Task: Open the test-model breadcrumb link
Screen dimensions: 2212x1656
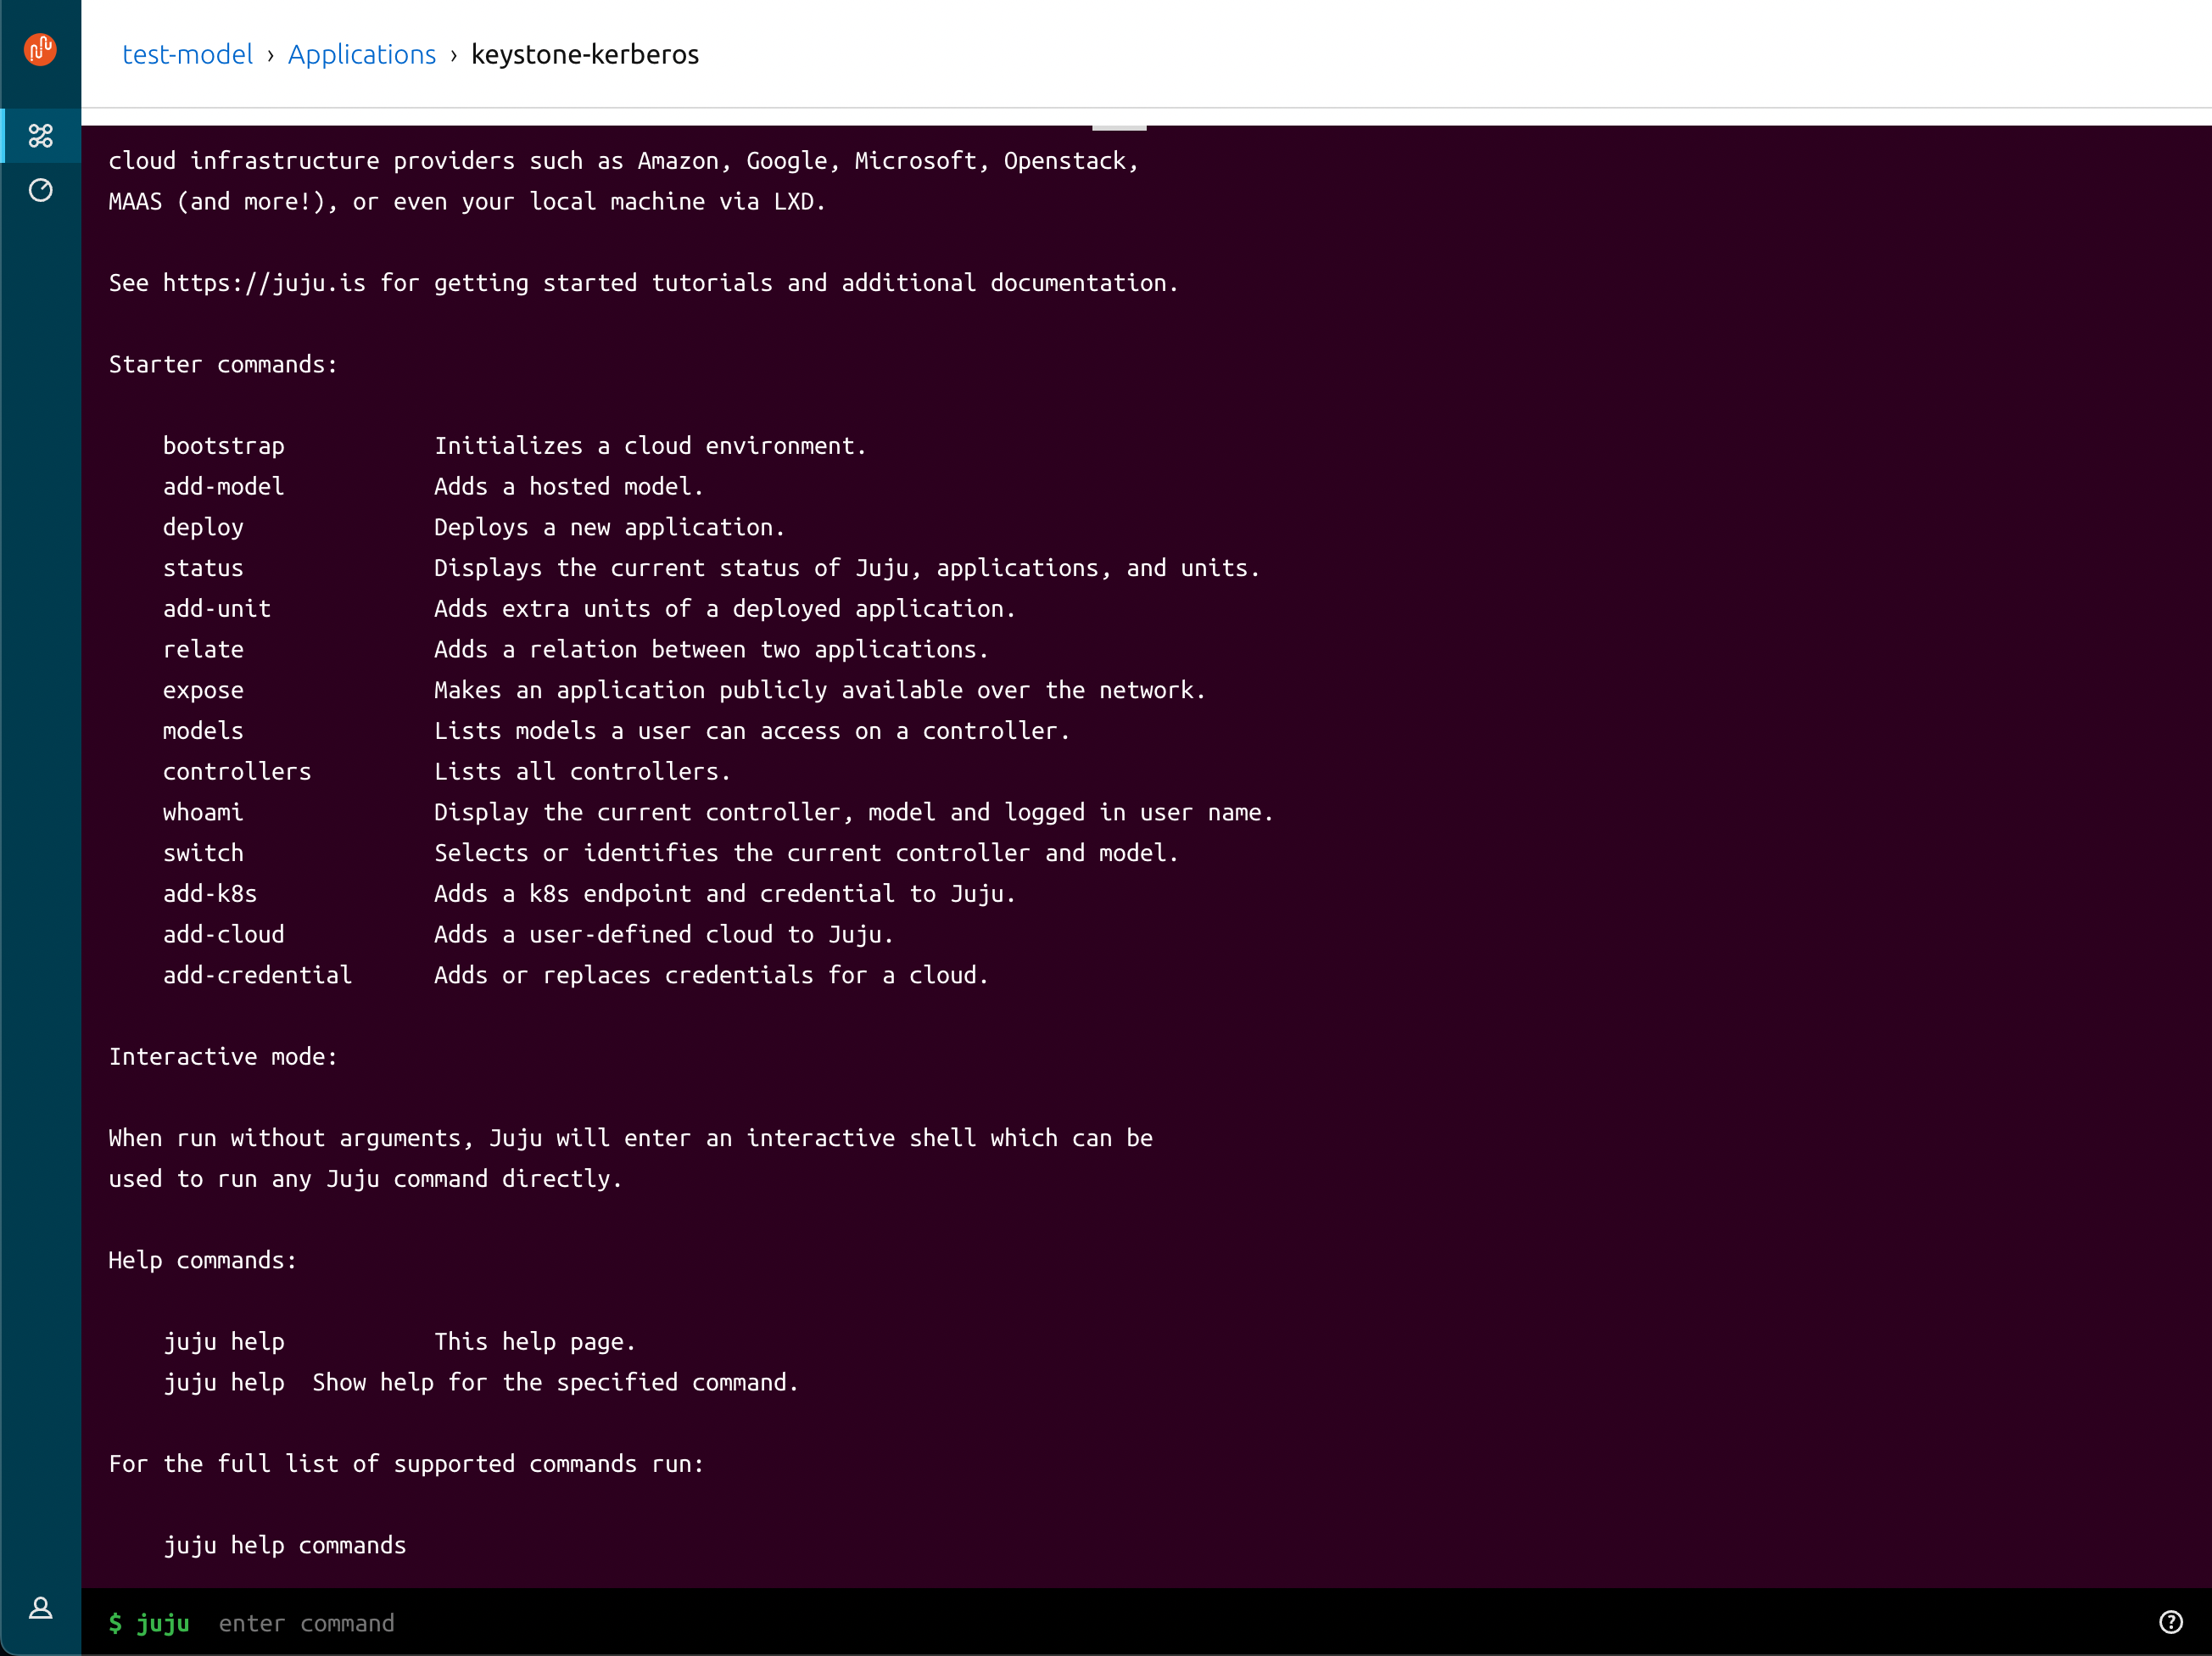Action: pyautogui.click(x=188, y=54)
